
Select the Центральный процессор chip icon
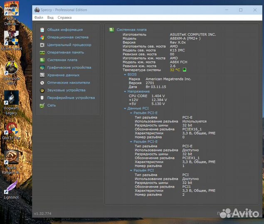42,45
